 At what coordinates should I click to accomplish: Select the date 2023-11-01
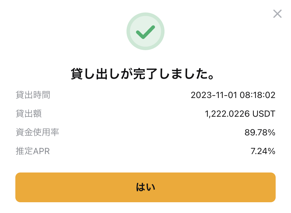point(214,95)
